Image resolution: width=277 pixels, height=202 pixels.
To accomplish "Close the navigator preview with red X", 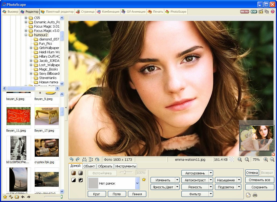I will (273, 155).
